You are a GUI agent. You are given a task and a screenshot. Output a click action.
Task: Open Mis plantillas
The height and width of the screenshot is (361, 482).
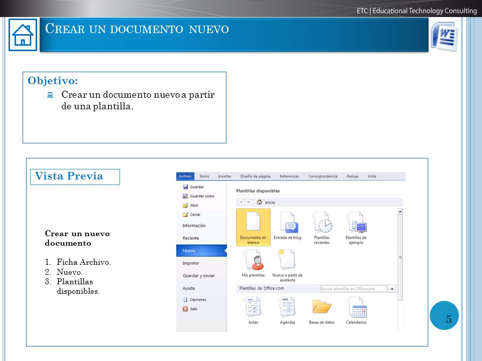(x=253, y=263)
